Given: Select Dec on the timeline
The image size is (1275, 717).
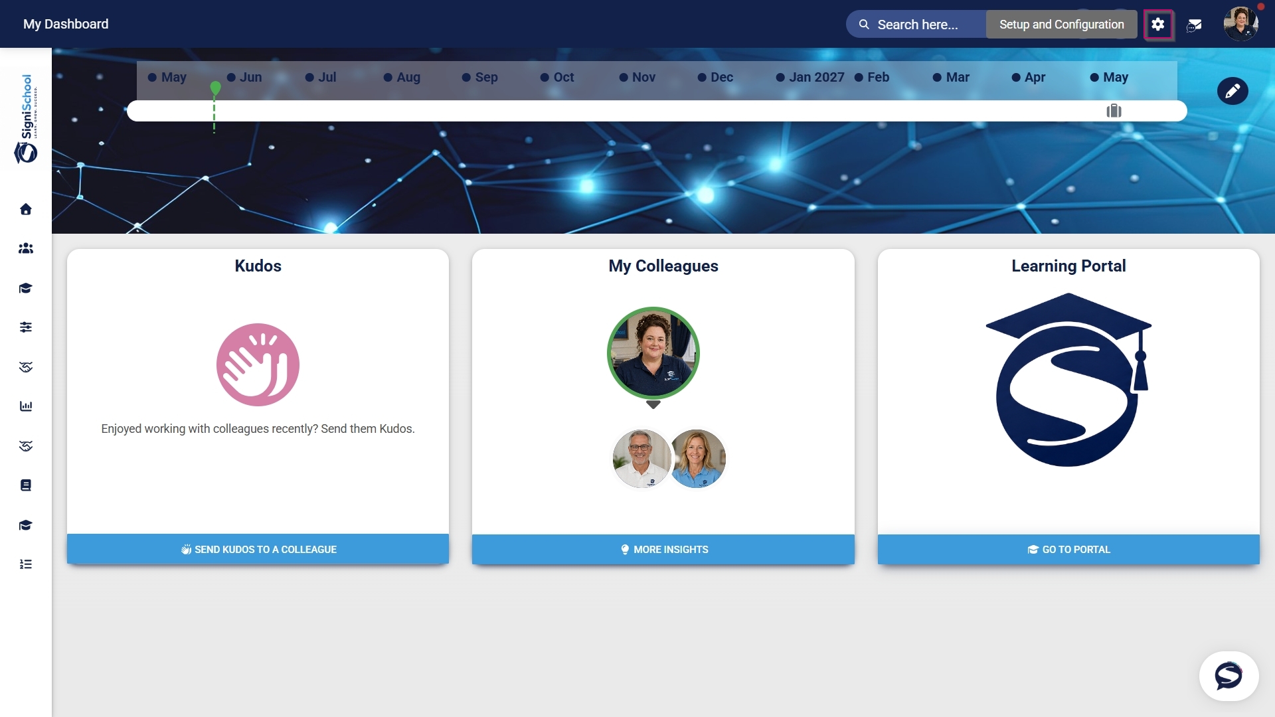Looking at the screenshot, I should pos(715,77).
